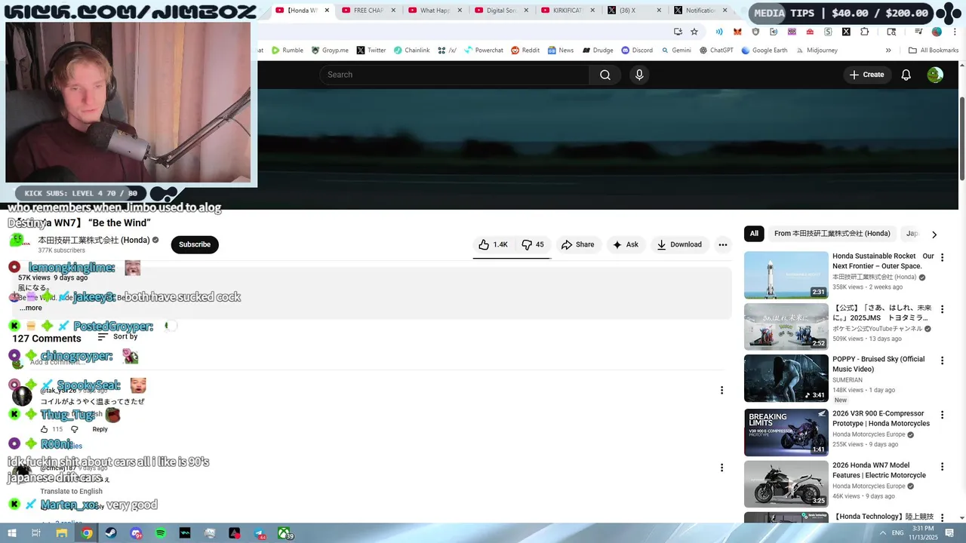Click the Share button

[578, 244]
